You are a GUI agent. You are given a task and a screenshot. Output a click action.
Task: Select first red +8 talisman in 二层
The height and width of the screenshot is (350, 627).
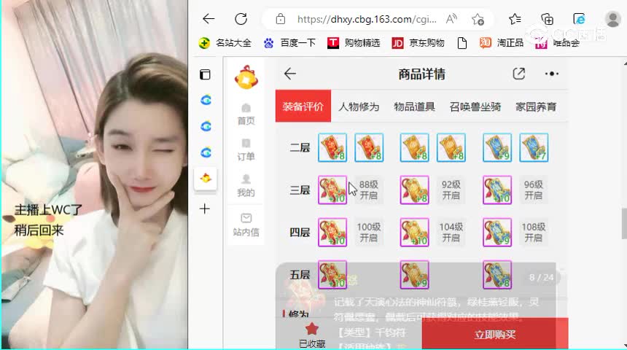pos(332,147)
